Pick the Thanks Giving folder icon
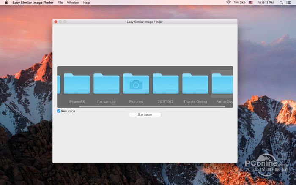 click(195, 84)
